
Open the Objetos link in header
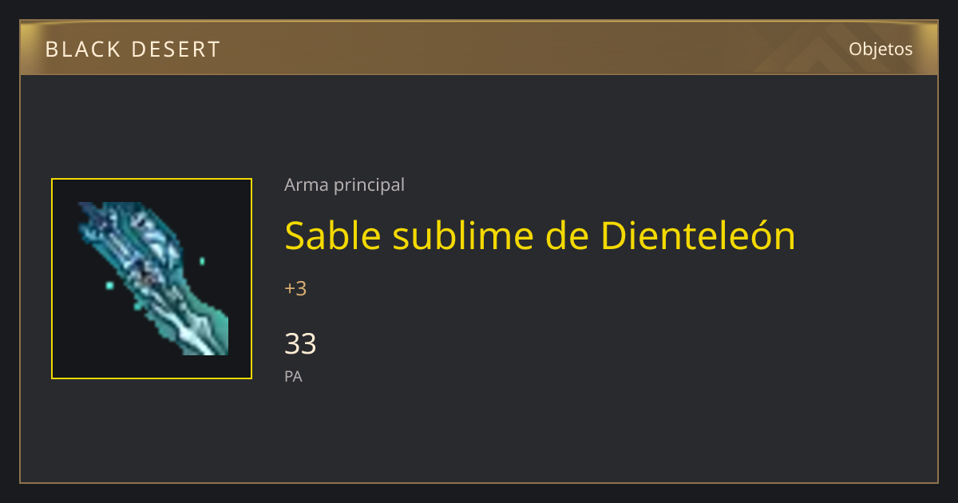(x=881, y=49)
